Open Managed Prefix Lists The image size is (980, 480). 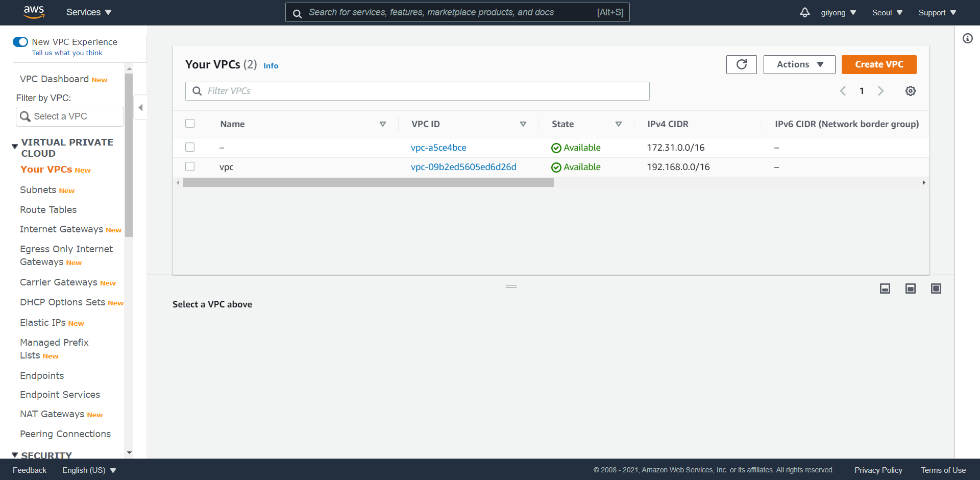tap(54, 349)
